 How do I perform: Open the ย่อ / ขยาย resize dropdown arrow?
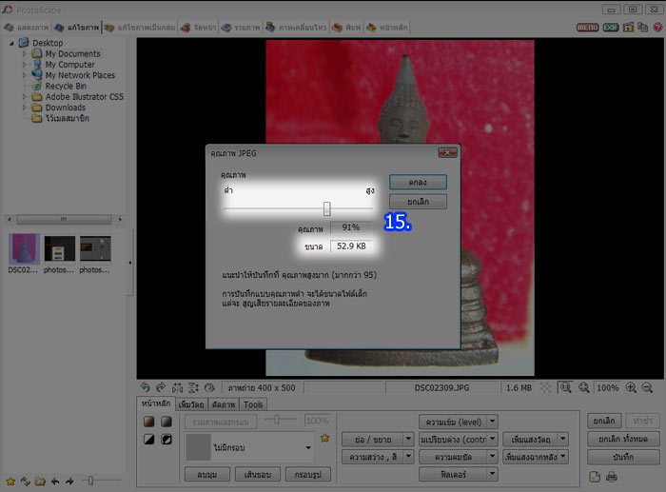point(408,440)
